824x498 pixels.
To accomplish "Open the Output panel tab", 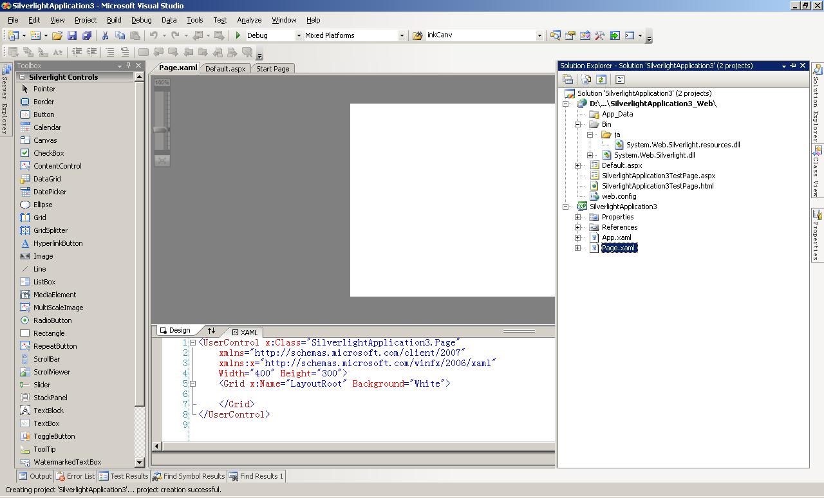I will pos(35,476).
